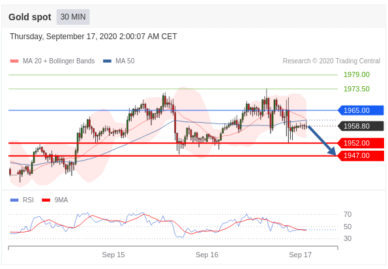The height and width of the screenshot is (269, 388).
Task: Click the RSI legend swatch
Action: point(14,200)
